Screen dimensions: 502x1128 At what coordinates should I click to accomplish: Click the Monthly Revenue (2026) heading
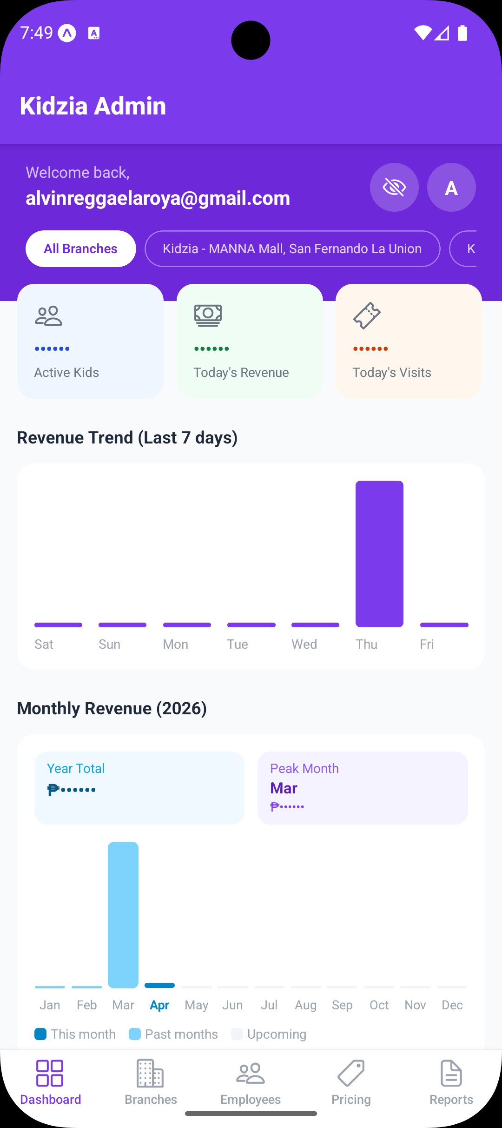112,709
